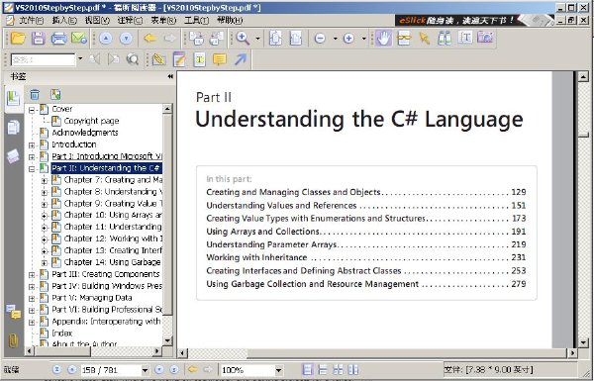Open Chapter 14: Using Garbage bookmark
594x381 pixels.
[113, 262]
